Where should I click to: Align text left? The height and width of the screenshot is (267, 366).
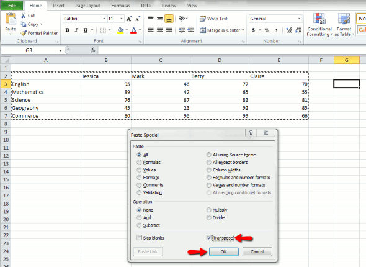[151, 30]
